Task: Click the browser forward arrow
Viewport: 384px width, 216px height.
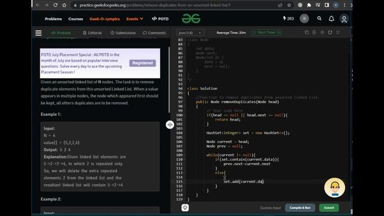Action: click(46, 5)
